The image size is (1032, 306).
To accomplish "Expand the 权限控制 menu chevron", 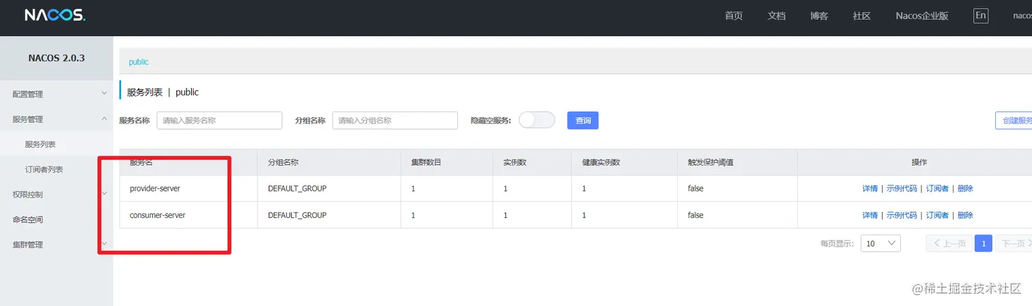I will pyautogui.click(x=104, y=194).
